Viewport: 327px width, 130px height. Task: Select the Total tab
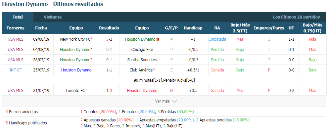[18, 17]
